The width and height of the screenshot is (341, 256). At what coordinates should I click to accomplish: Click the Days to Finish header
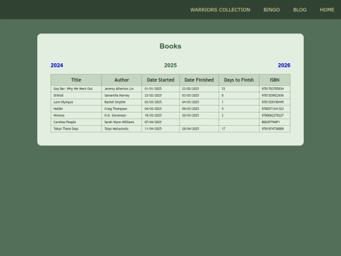pyautogui.click(x=239, y=80)
